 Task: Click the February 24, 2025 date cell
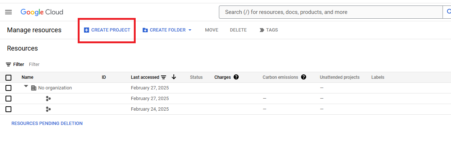150,109
